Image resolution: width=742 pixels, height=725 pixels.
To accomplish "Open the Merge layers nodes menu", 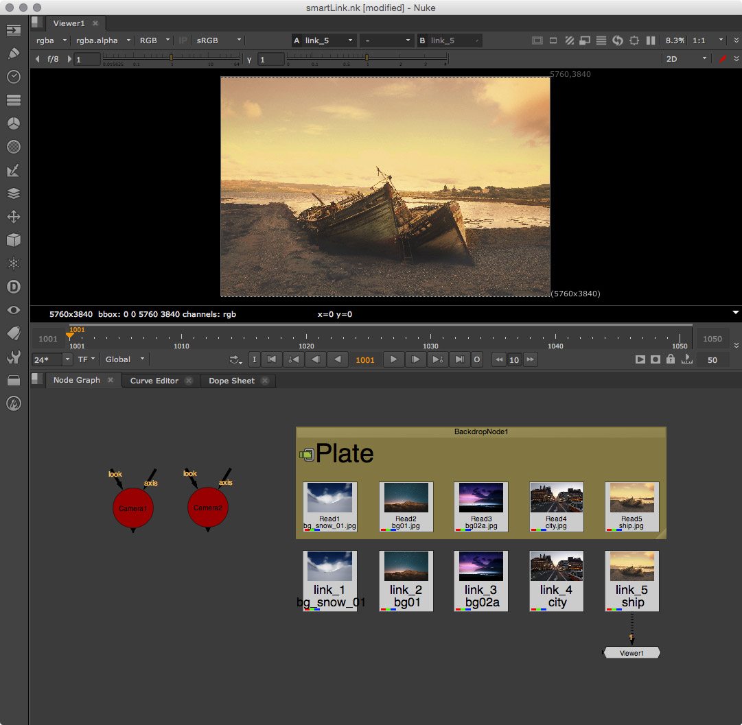I will [x=13, y=193].
